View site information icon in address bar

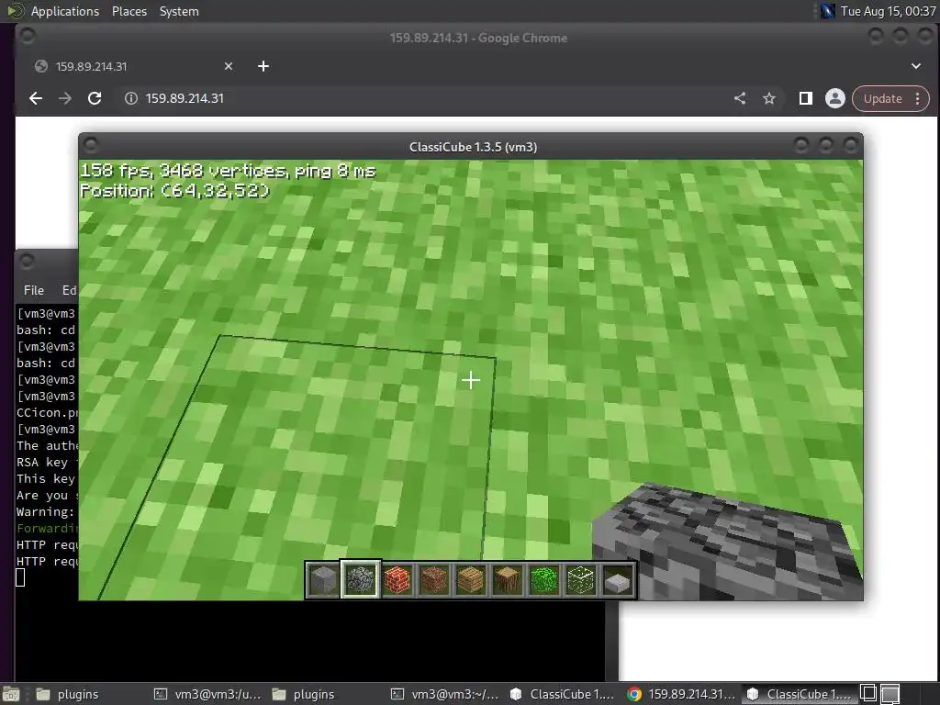pos(130,98)
